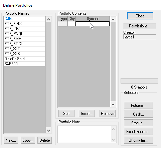Open the Insert... symbol dialog
This screenshot has width=161, height=148.
[x=87, y=114]
